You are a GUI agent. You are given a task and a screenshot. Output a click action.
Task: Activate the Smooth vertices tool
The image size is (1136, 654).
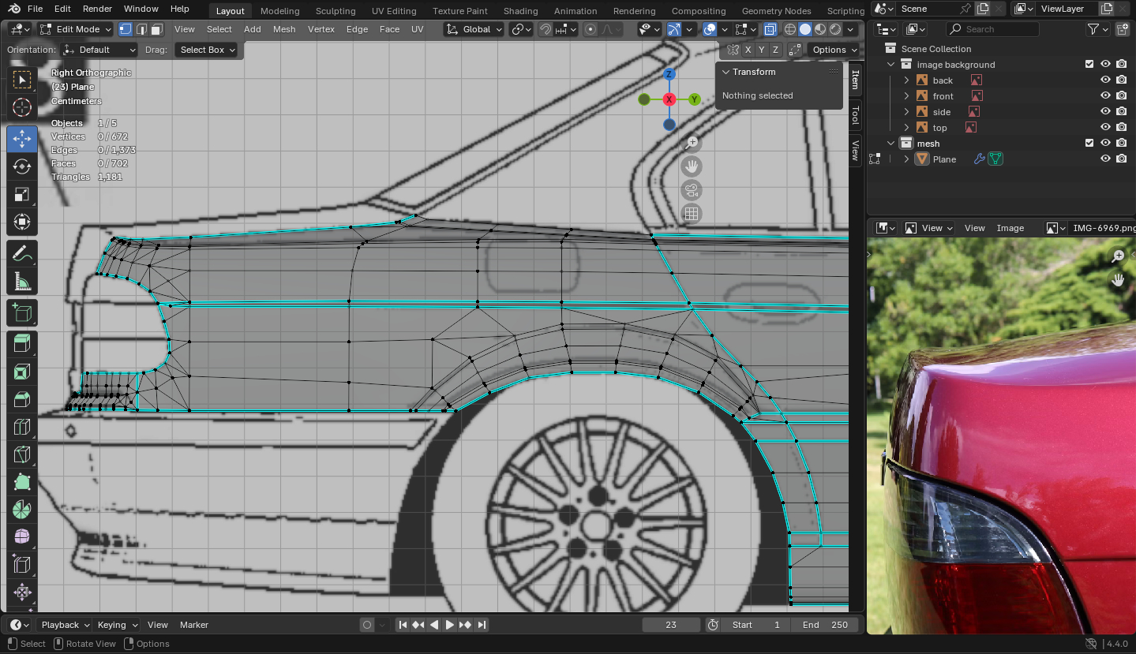(22, 537)
